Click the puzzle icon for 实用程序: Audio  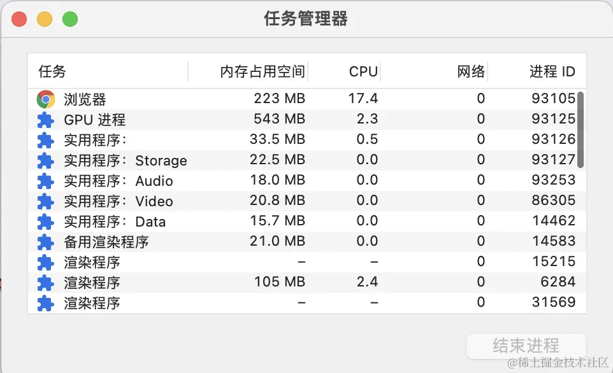coord(46,181)
